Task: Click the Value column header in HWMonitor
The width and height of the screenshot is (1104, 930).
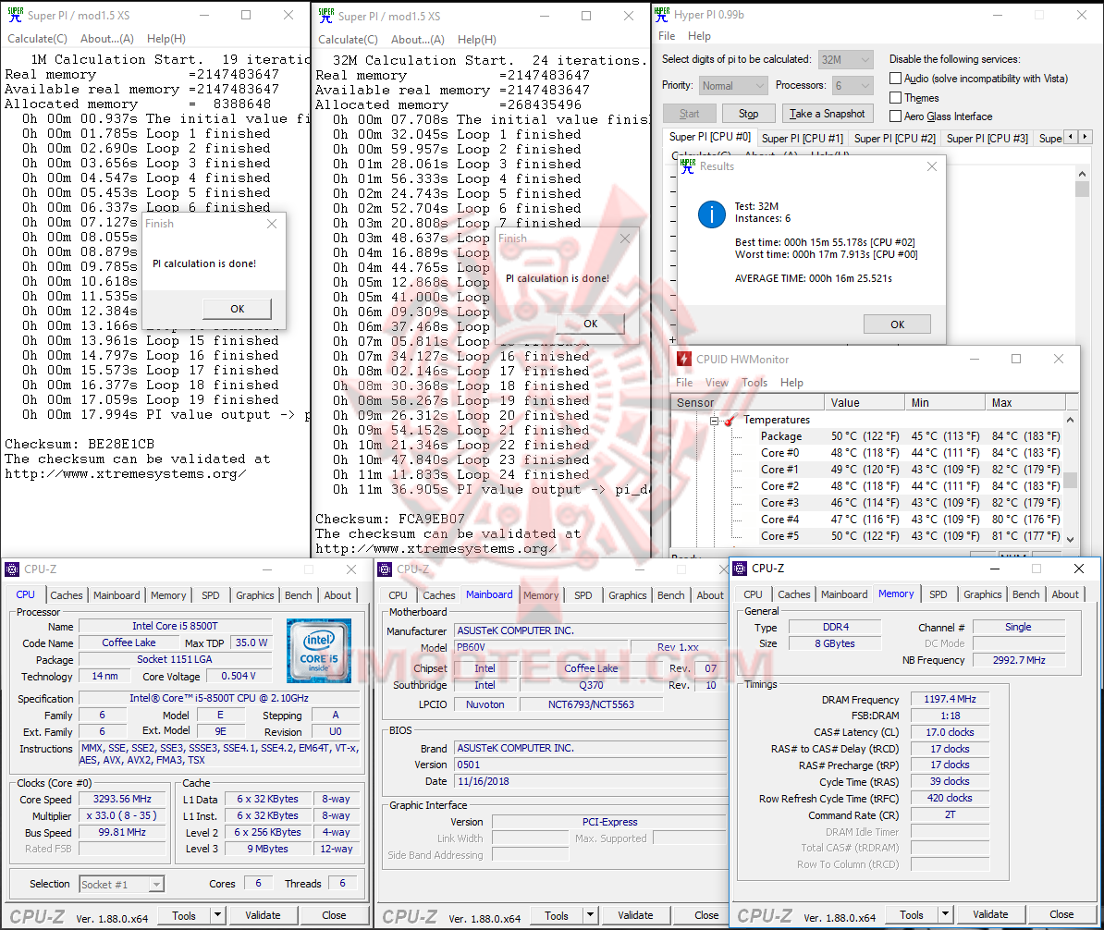Action: click(x=864, y=403)
